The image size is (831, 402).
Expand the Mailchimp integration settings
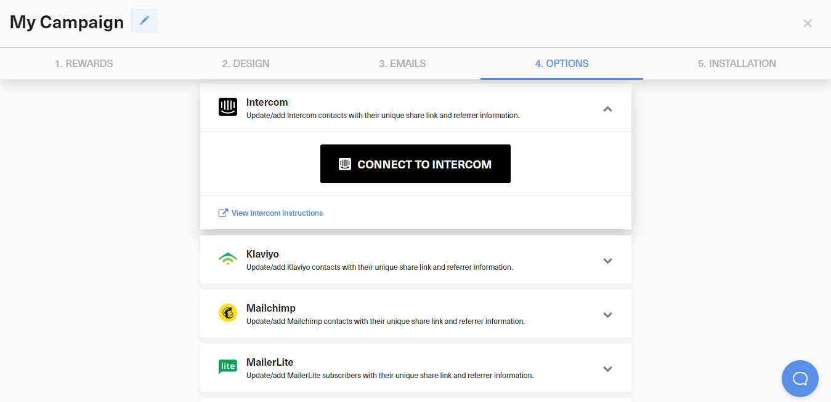[607, 314]
